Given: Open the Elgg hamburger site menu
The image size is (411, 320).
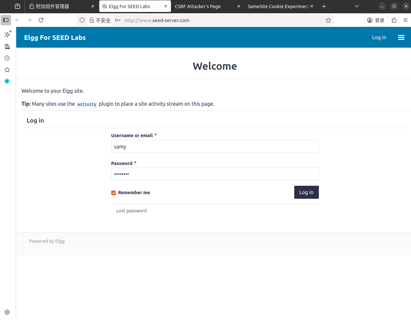Looking at the screenshot, I should pos(401,37).
